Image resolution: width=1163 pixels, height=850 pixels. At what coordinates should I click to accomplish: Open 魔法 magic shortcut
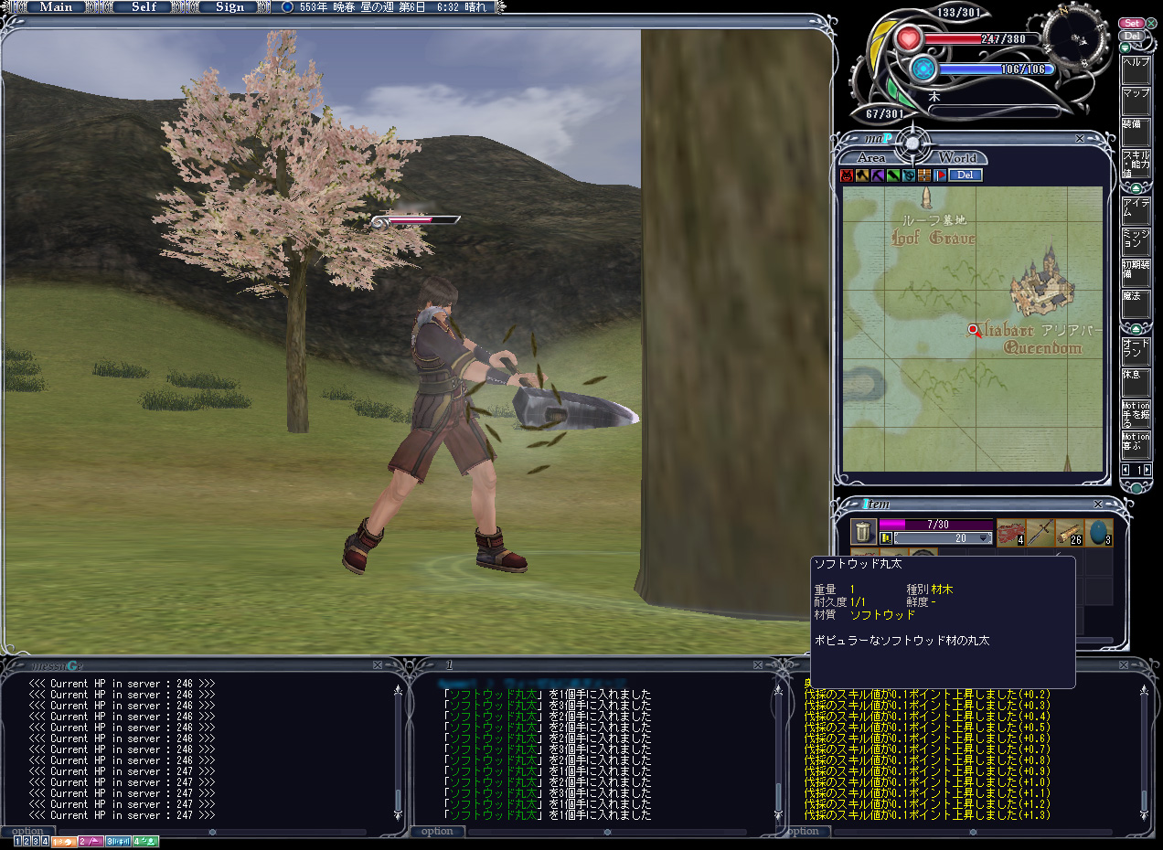[x=1136, y=304]
